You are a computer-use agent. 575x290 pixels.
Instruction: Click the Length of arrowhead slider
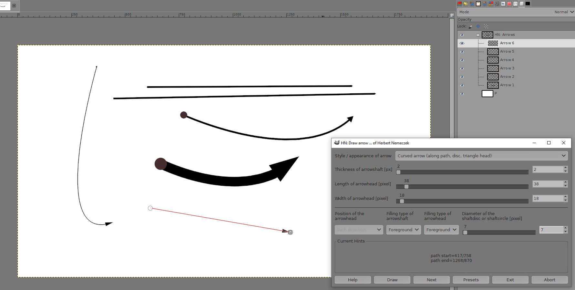click(462, 187)
